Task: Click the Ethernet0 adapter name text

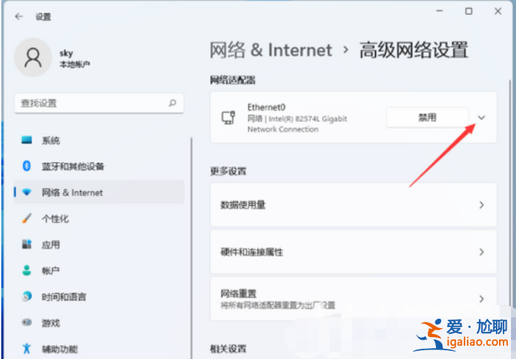Action: 267,107
